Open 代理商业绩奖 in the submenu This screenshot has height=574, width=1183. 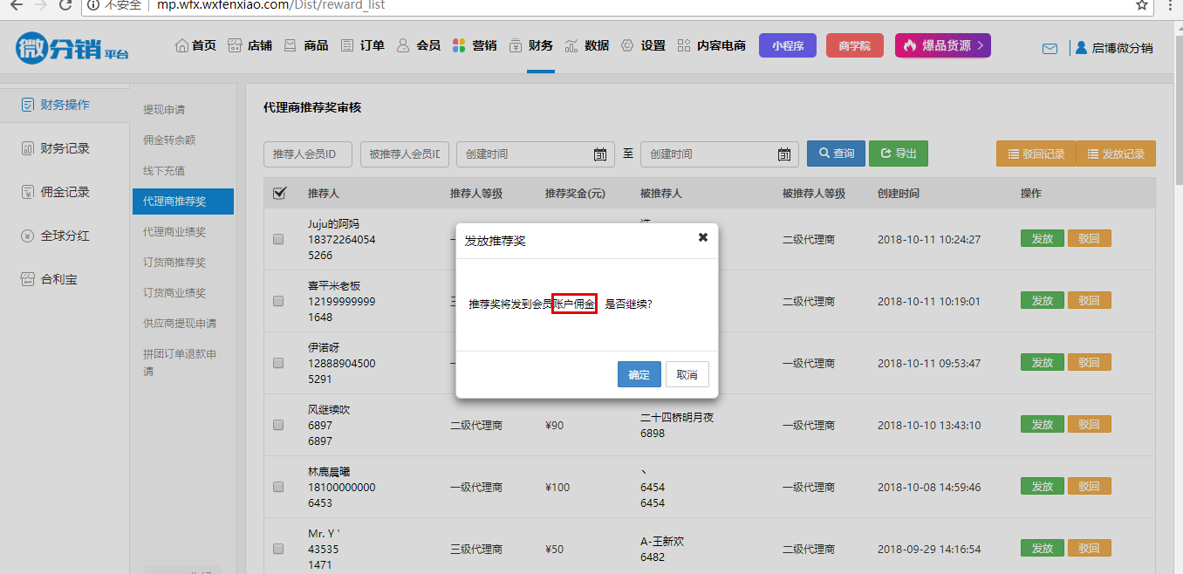point(174,232)
